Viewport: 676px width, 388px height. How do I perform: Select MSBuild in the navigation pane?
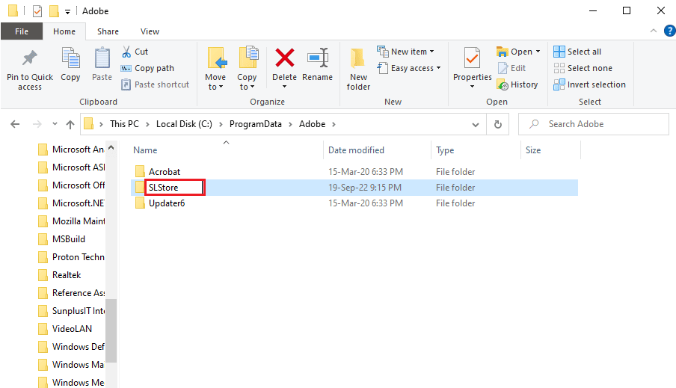click(69, 238)
